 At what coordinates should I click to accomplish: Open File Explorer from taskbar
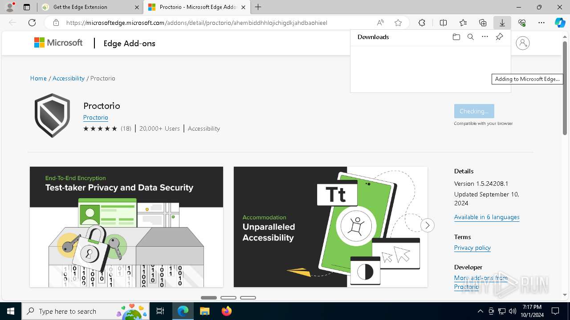[x=204, y=311]
